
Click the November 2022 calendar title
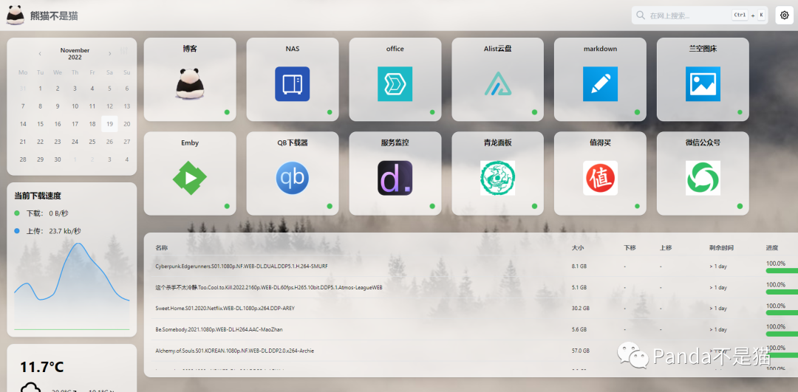75,54
